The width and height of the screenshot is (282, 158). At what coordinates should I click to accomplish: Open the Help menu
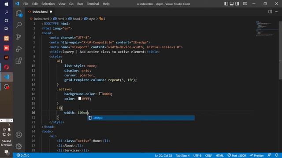click(x=106, y=4)
